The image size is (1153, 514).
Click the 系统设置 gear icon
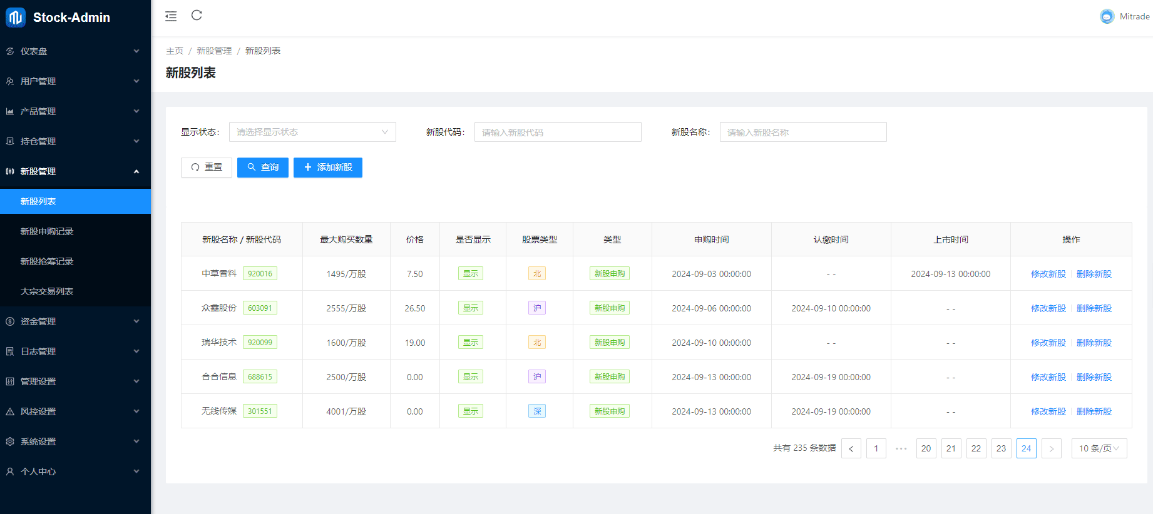[x=10, y=441]
